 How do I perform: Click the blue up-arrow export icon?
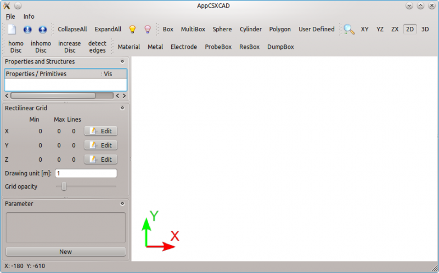(x=42, y=30)
